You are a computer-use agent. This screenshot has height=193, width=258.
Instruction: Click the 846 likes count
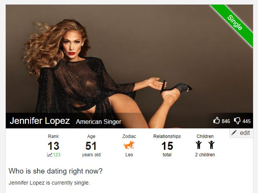(226, 121)
